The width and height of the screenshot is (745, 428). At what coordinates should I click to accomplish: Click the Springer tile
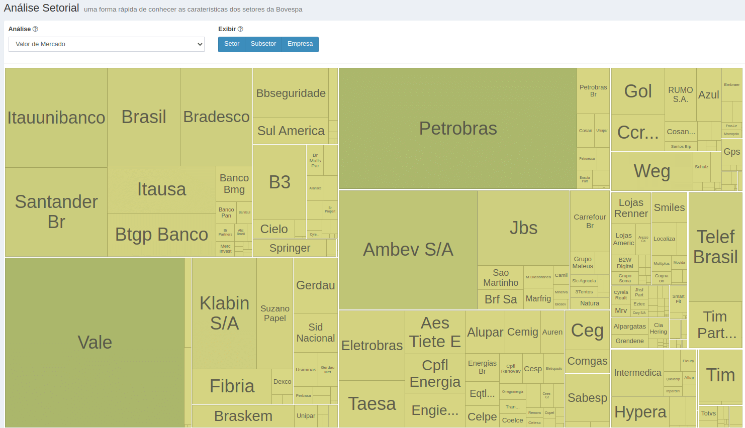290,248
